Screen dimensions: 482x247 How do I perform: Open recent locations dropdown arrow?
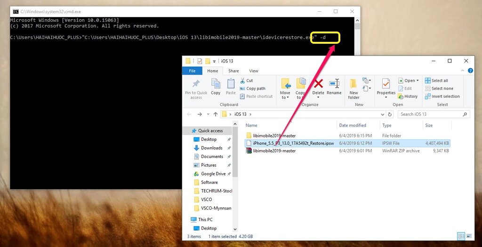coord(208,114)
